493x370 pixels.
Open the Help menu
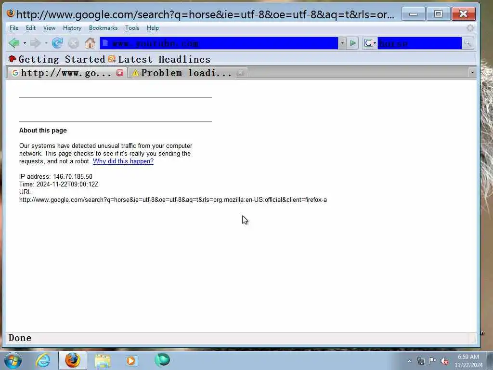pyautogui.click(x=153, y=28)
